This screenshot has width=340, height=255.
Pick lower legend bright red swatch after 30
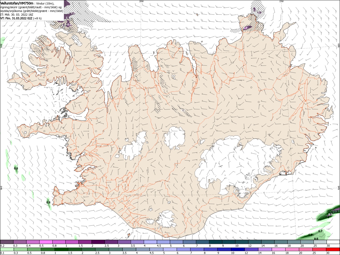tap(333, 249)
